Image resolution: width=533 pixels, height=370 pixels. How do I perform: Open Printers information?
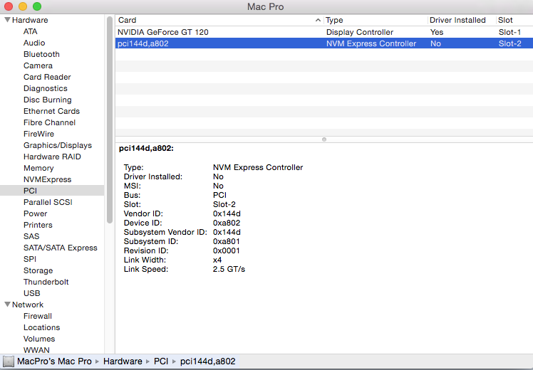pos(38,225)
